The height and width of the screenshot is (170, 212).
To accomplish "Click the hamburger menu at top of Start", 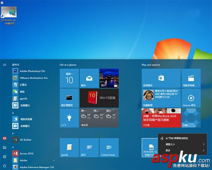I will pyautogui.click(x=5, y=65).
